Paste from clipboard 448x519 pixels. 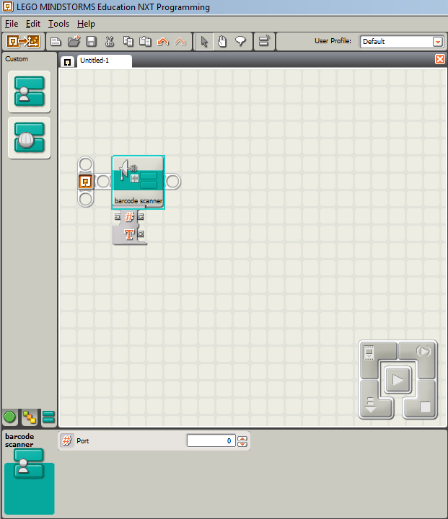click(145, 41)
